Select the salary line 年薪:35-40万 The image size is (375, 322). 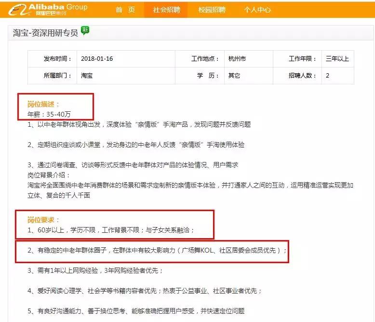coord(49,114)
